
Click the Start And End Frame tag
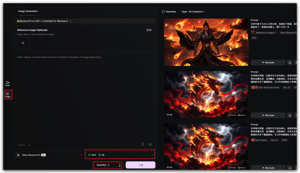266,87
